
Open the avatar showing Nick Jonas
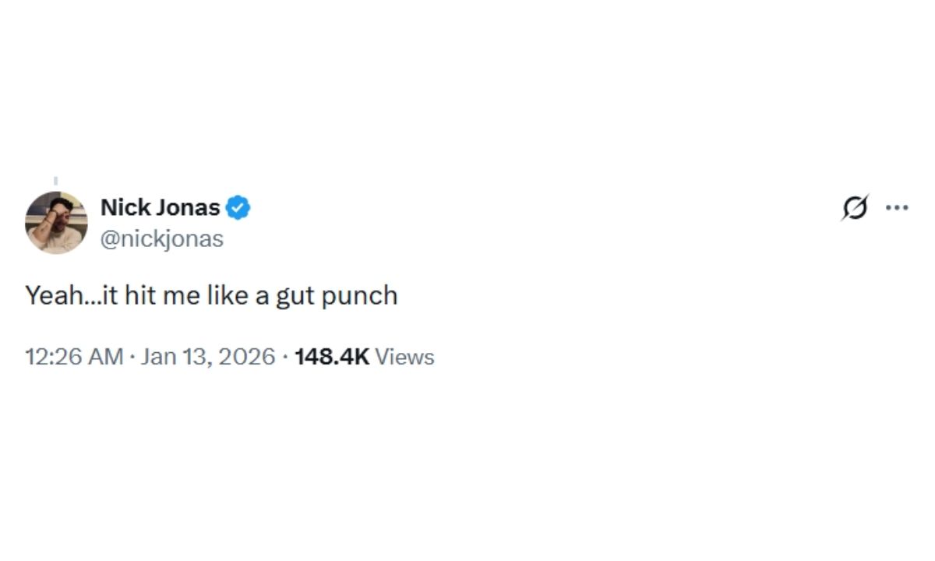[56, 221]
